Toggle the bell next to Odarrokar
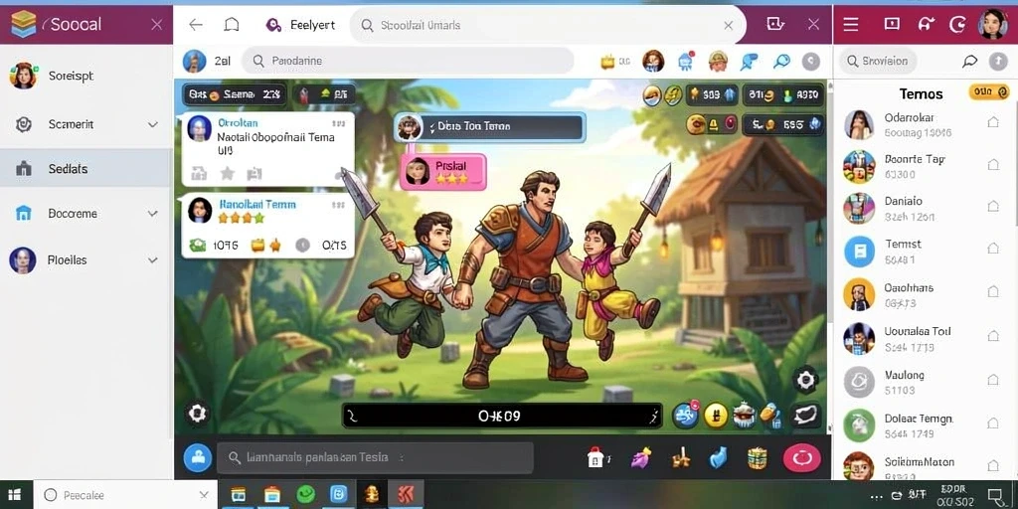This screenshot has width=1018, height=509. [993, 122]
